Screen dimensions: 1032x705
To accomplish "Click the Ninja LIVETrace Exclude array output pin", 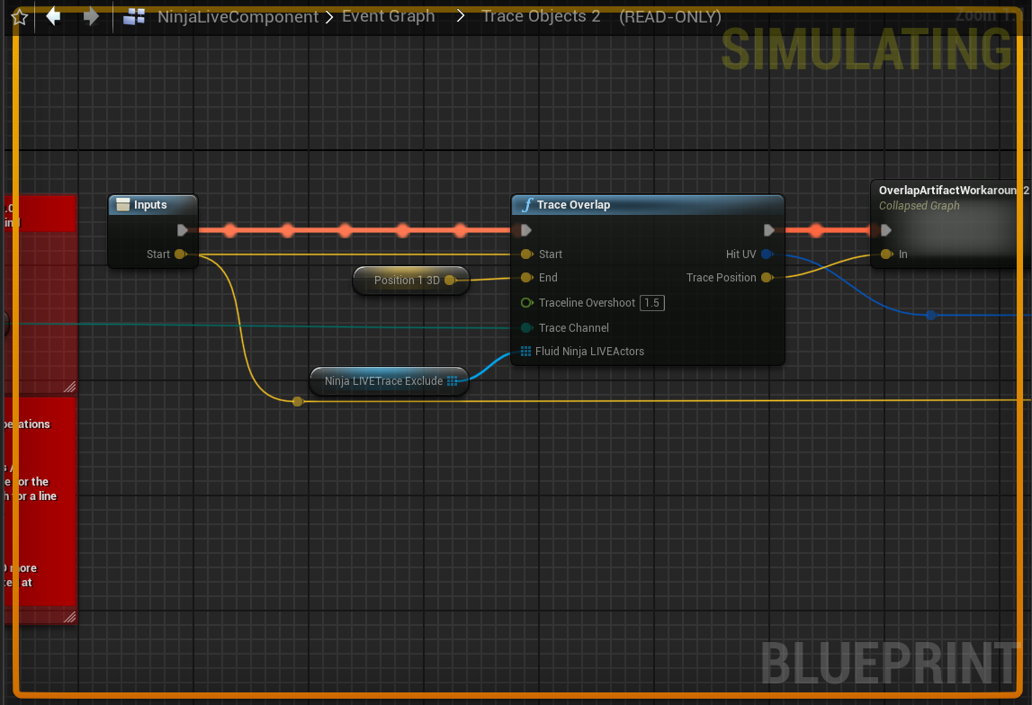I will [453, 381].
